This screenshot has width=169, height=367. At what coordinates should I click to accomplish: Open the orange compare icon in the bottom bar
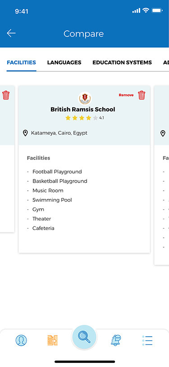(52, 340)
